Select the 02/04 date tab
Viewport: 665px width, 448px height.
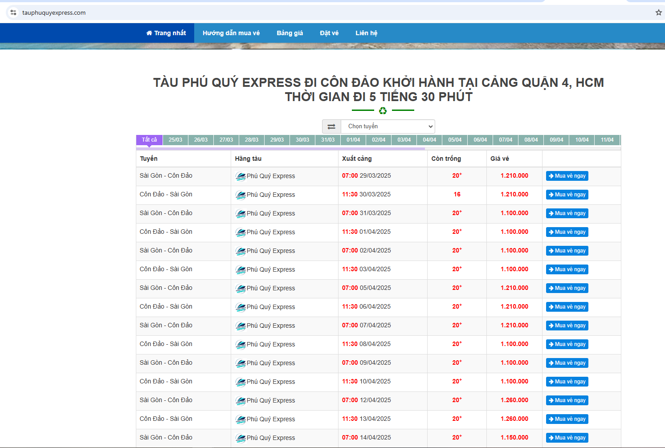(379, 140)
